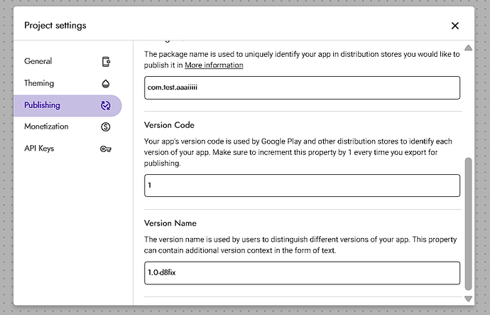Click the Monetization dollar icon
Screen dimensions: 490x315
tap(106, 127)
